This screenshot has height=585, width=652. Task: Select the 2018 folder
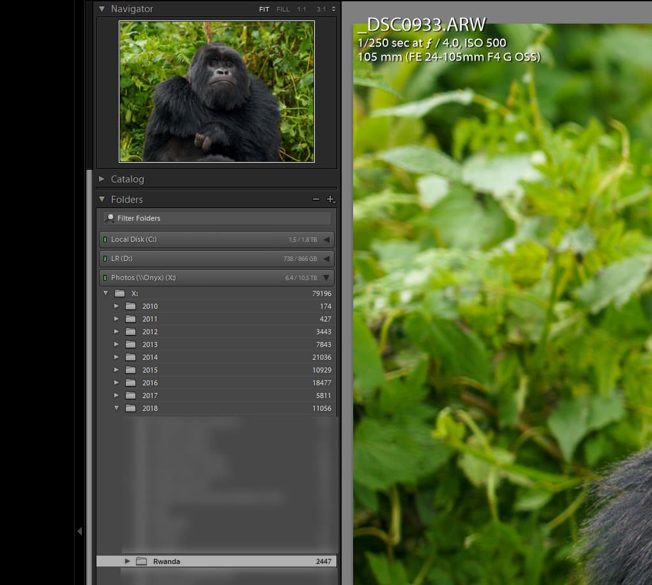[x=216, y=408]
